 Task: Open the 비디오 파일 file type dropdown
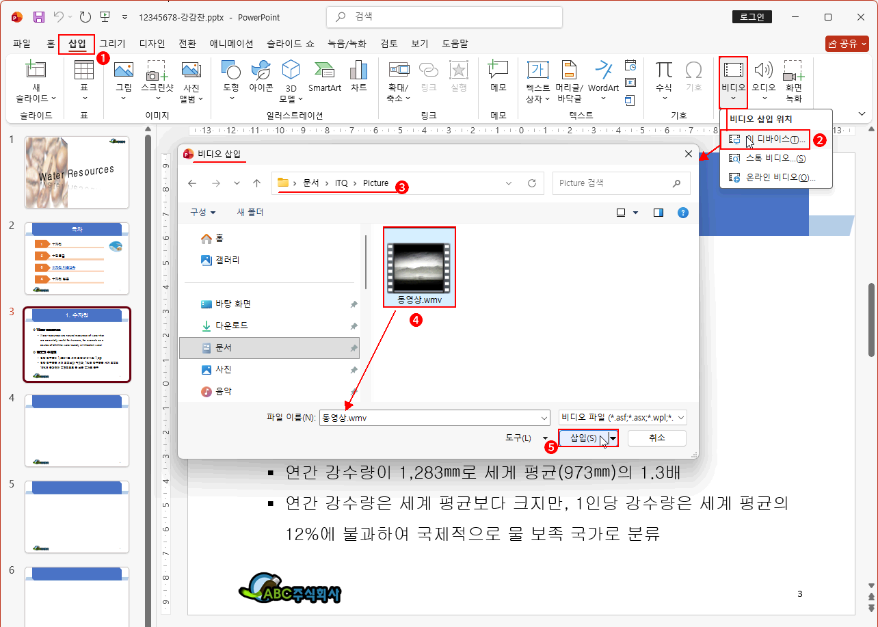(x=680, y=416)
